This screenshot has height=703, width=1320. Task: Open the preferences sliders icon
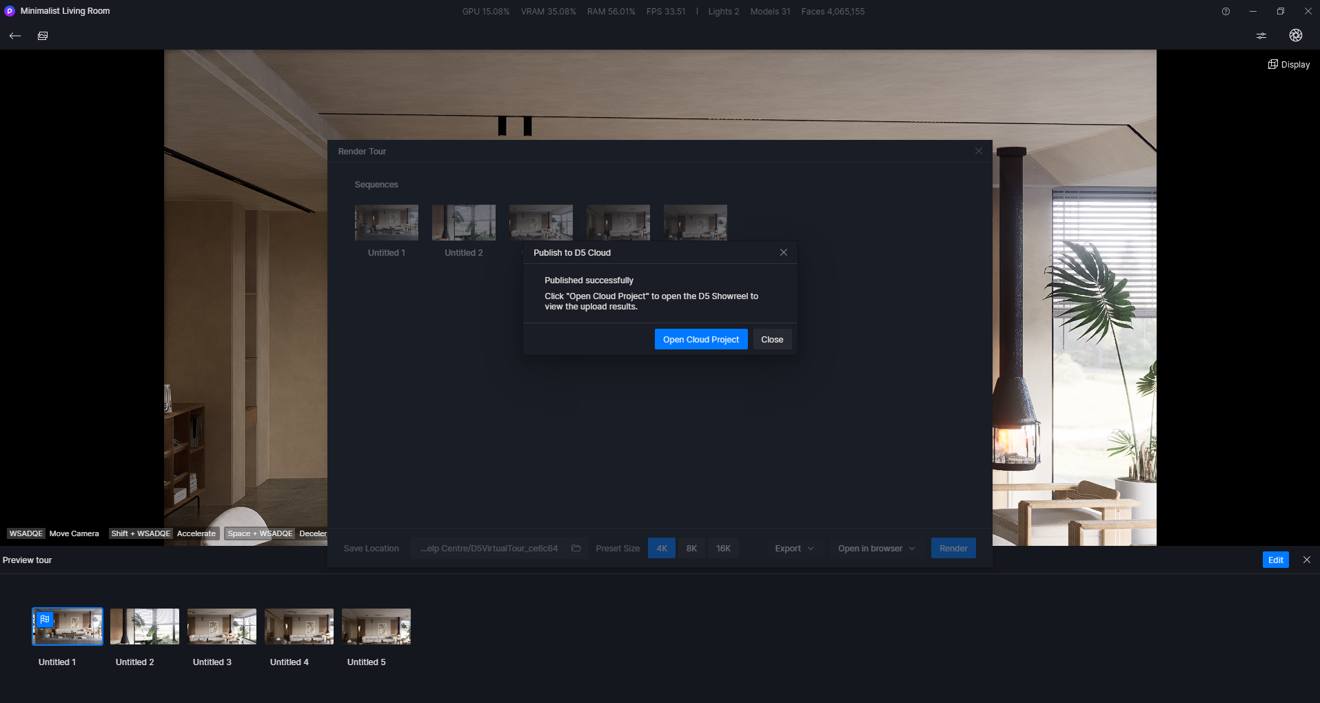pyautogui.click(x=1261, y=36)
